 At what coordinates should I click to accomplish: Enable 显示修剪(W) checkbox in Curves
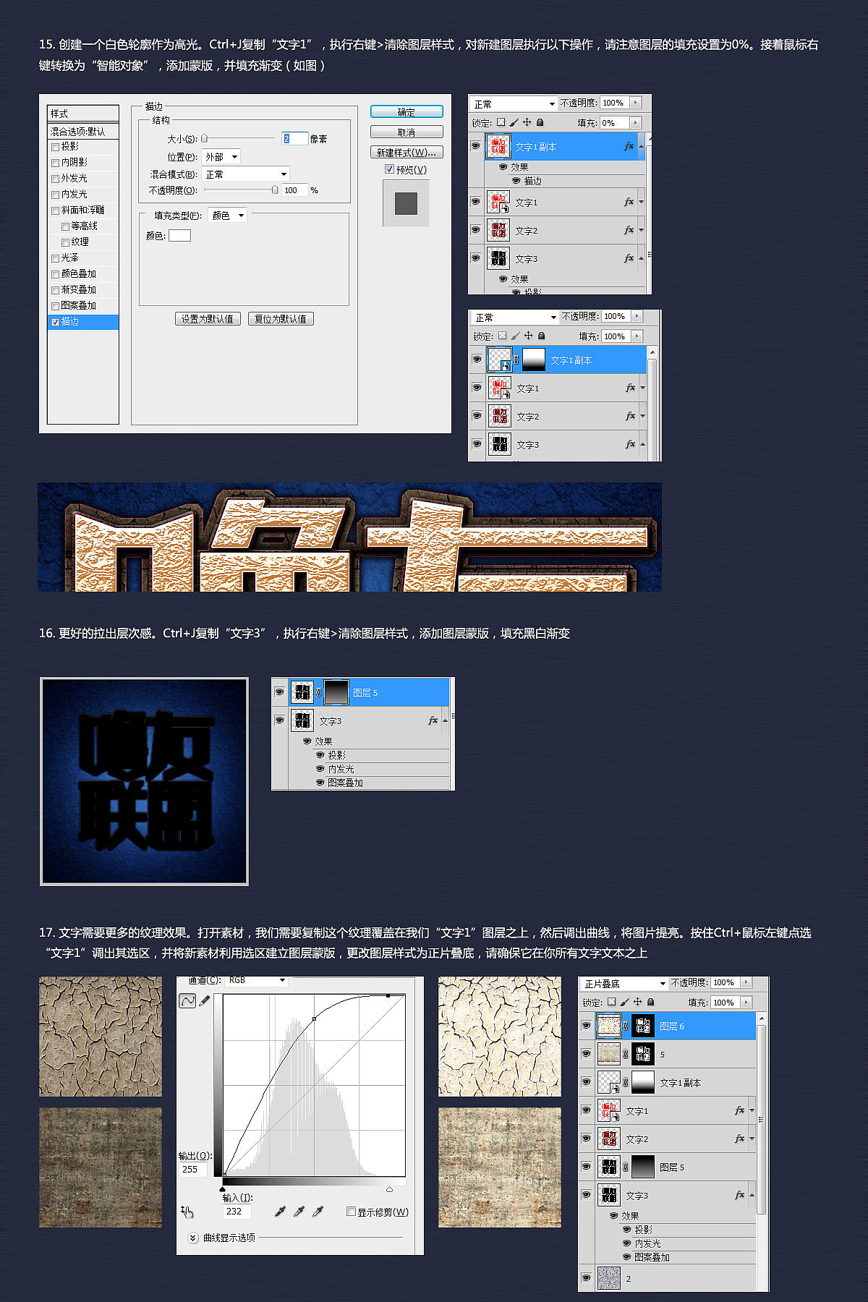351,1212
